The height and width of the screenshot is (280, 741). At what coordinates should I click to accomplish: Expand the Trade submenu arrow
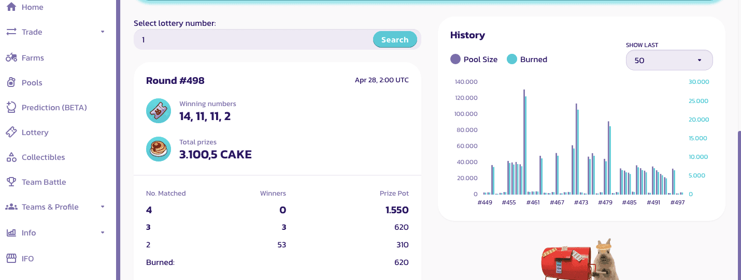point(102,32)
